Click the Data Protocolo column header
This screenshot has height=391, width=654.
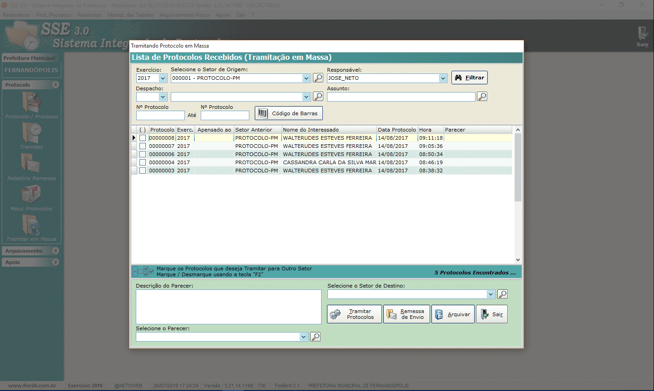(x=396, y=130)
